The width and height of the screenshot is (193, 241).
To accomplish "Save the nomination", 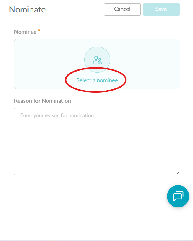I will point(161,9).
